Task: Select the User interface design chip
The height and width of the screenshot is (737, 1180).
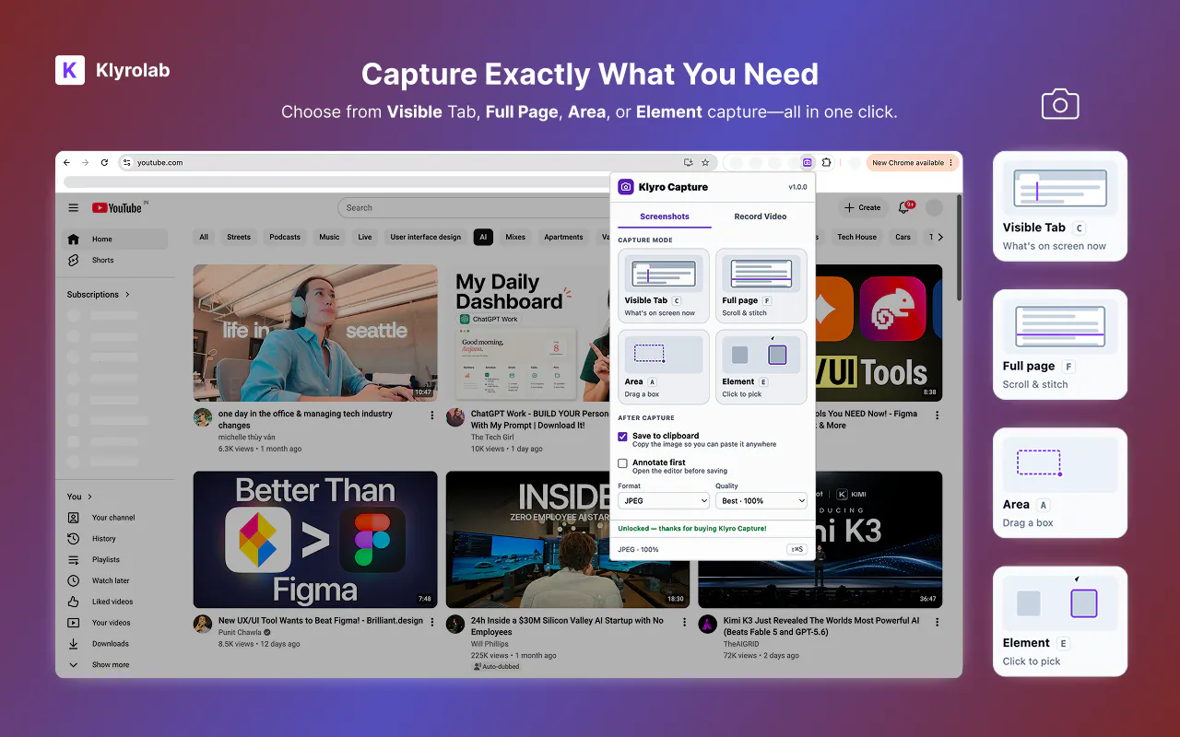Action: (x=426, y=237)
